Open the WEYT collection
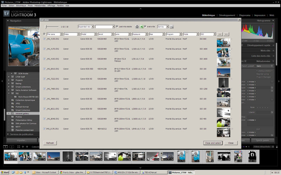This screenshot has width=281, height=175. tap(18, 127)
